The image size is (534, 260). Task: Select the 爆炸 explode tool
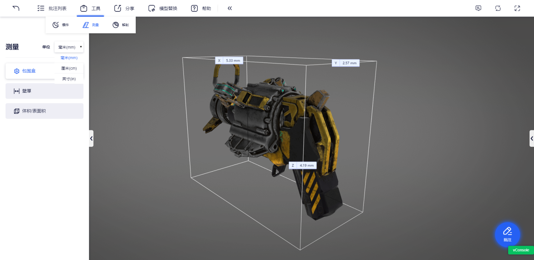(x=60, y=25)
